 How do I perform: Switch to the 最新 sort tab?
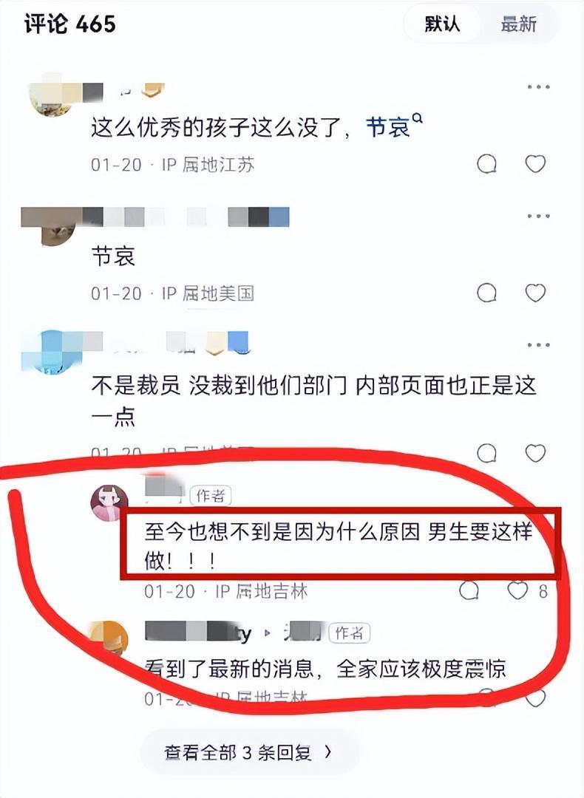point(518,24)
